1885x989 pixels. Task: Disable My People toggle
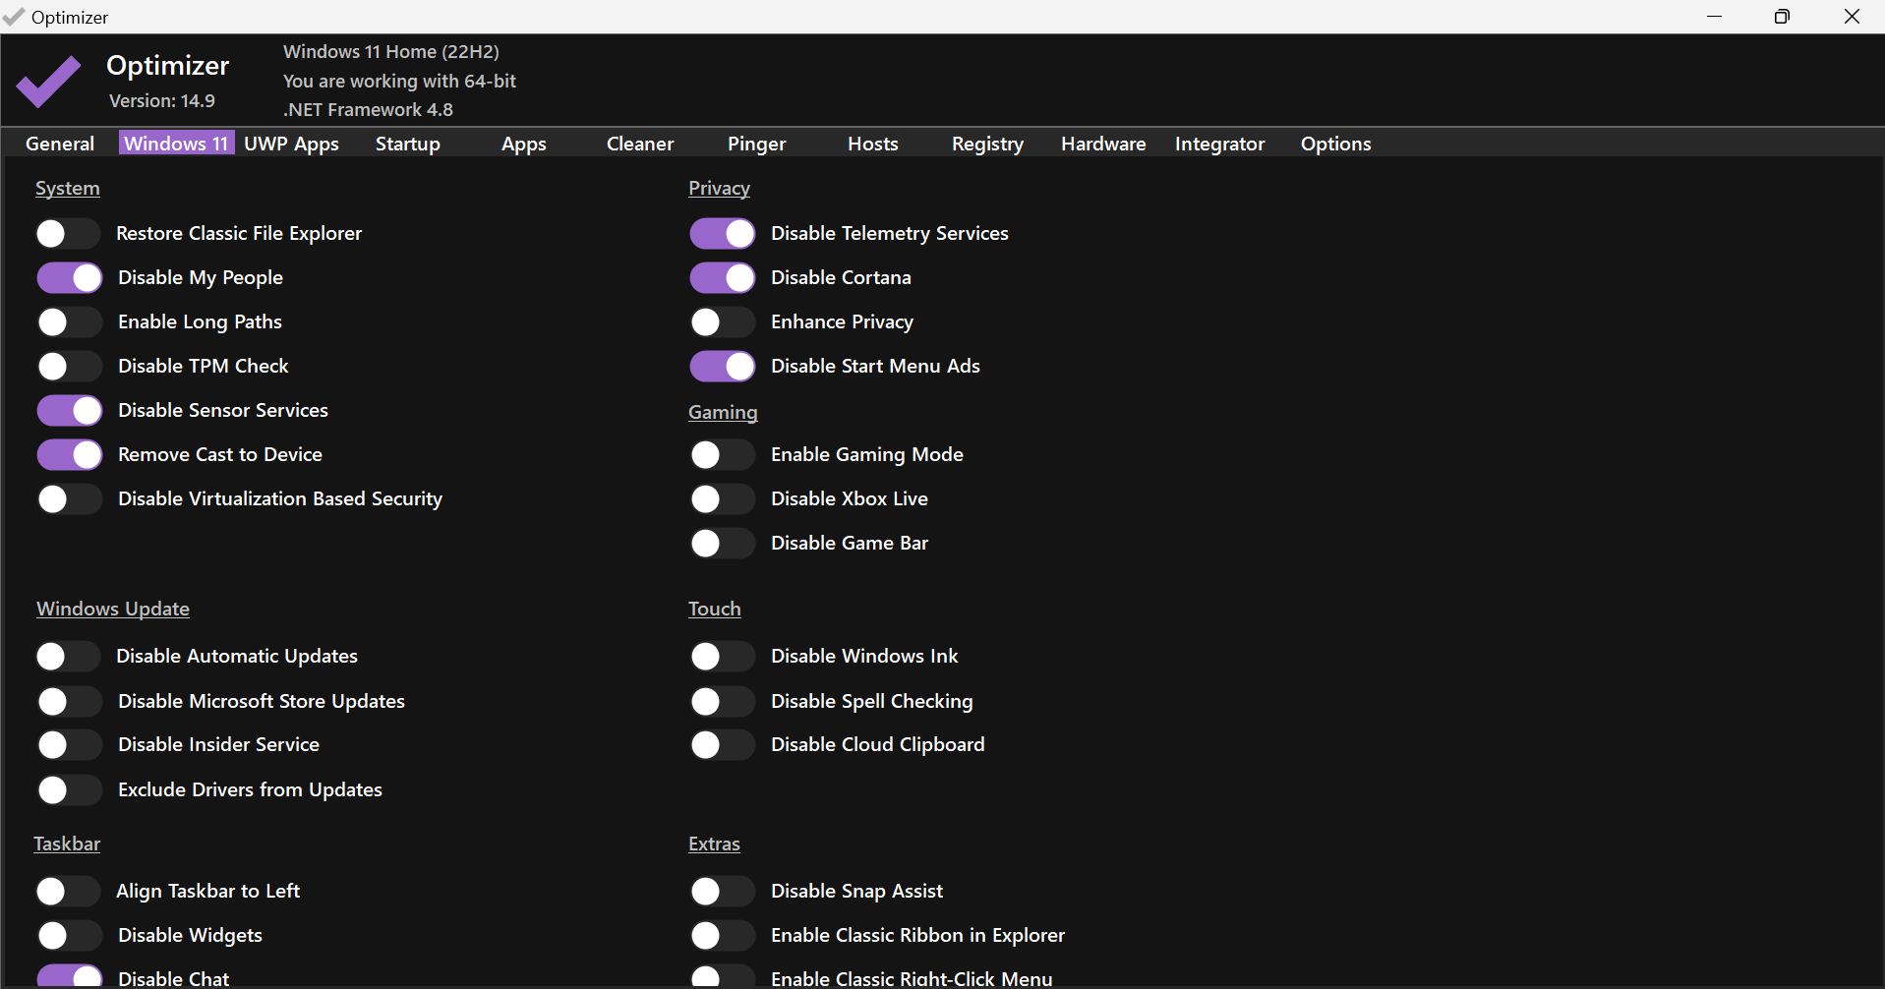[x=68, y=277]
